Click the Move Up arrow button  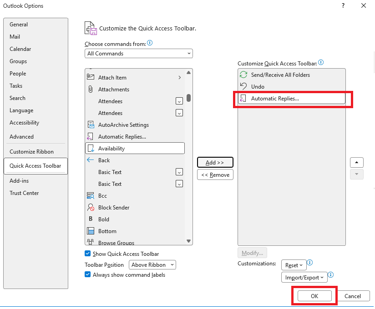click(x=357, y=162)
